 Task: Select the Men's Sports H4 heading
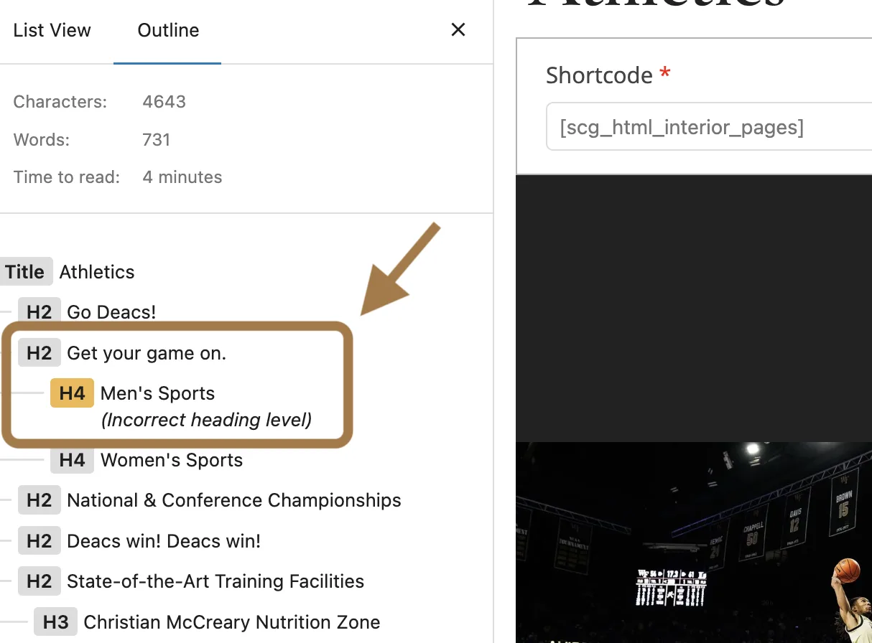[x=157, y=393]
